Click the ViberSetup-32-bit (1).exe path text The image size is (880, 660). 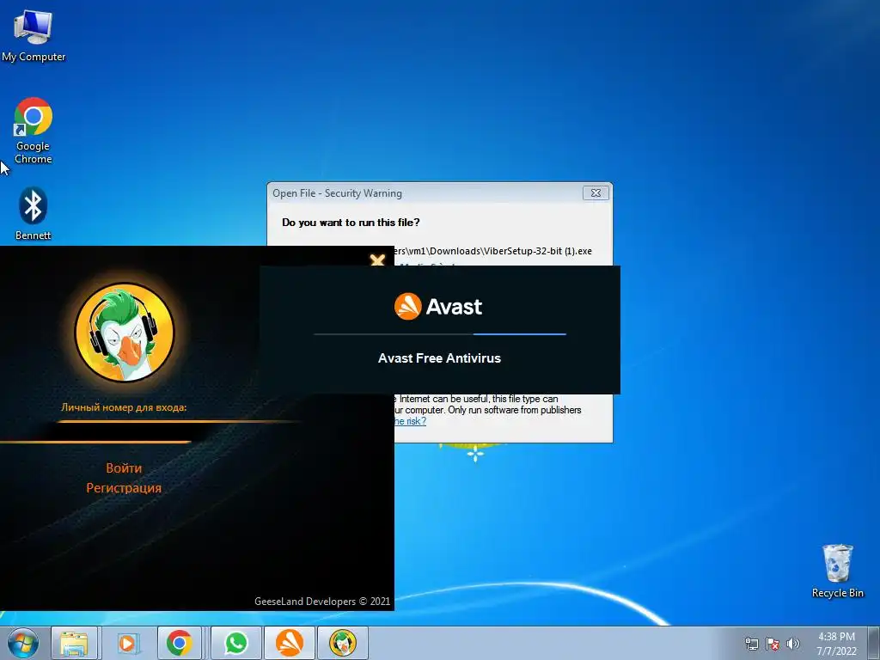tap(493, 251)
